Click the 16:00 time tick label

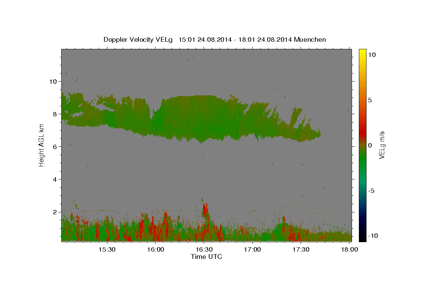[x=156, y=250]
